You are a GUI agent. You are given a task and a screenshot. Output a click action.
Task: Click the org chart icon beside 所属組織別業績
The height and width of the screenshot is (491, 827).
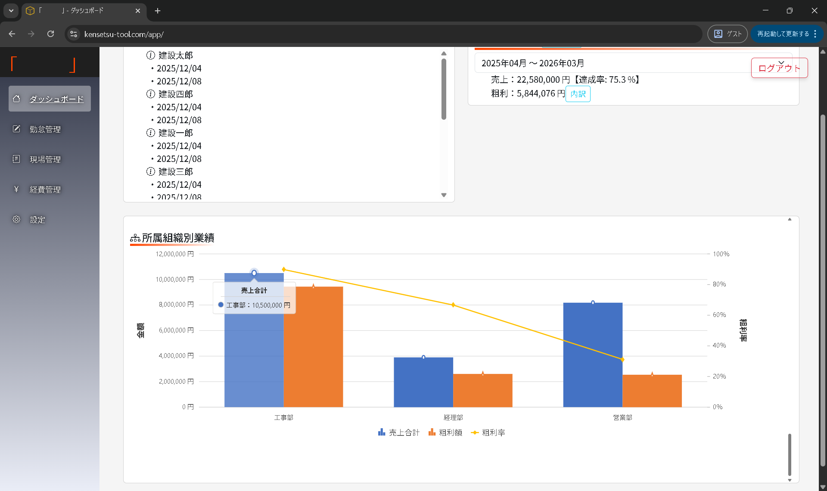pos(135,237)
